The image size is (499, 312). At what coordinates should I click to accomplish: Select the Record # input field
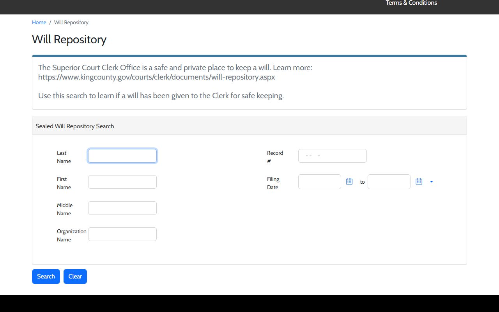[333, 156]
